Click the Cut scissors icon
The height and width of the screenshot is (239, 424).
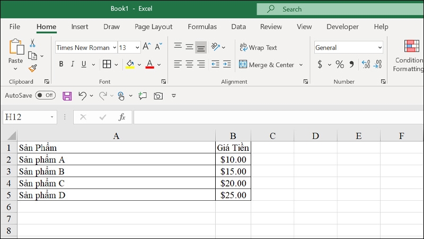point(32,44)
